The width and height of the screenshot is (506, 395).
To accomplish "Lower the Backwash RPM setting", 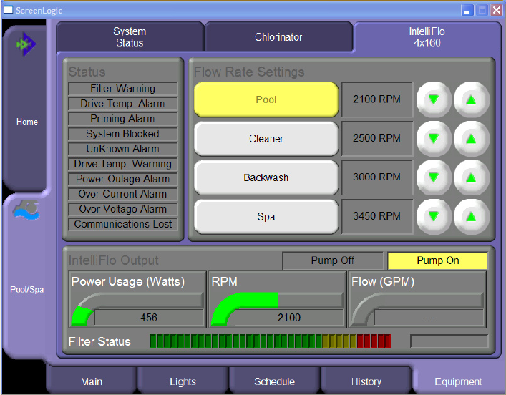I will pos(434,177).
